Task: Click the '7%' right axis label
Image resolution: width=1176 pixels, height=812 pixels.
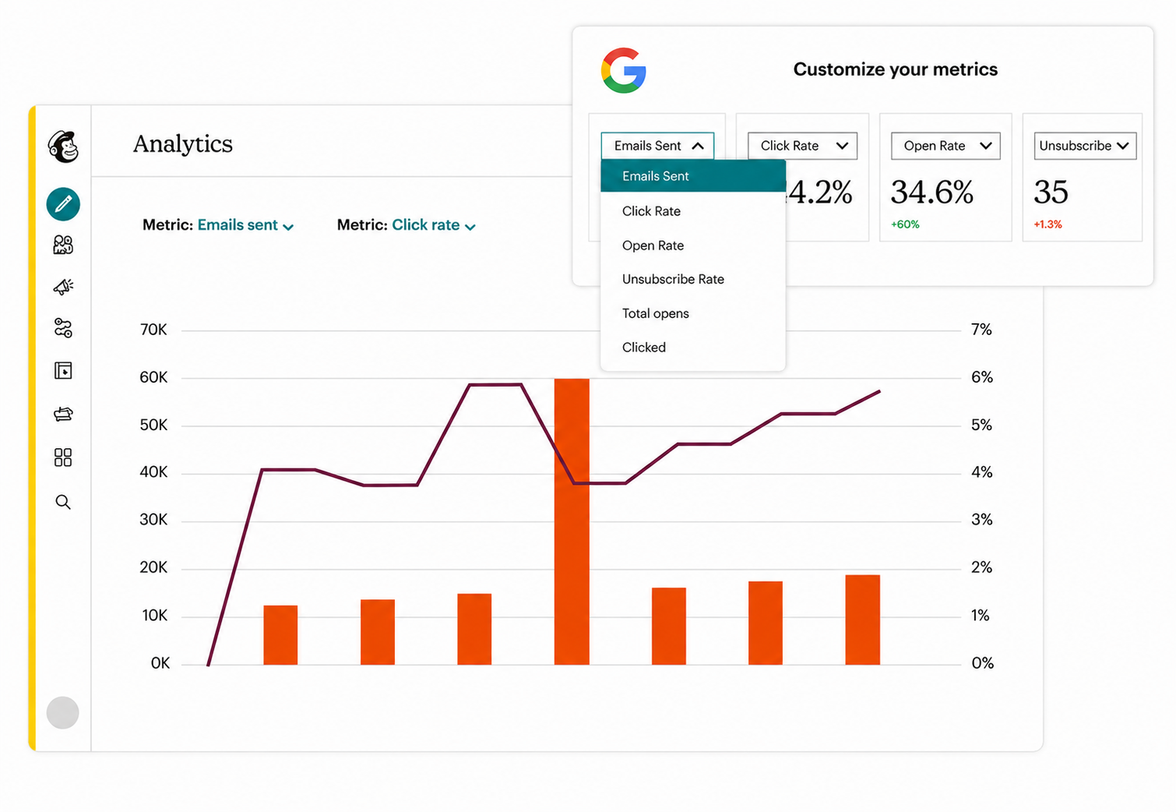Action: pyautogui.click(x=981, y=330)
